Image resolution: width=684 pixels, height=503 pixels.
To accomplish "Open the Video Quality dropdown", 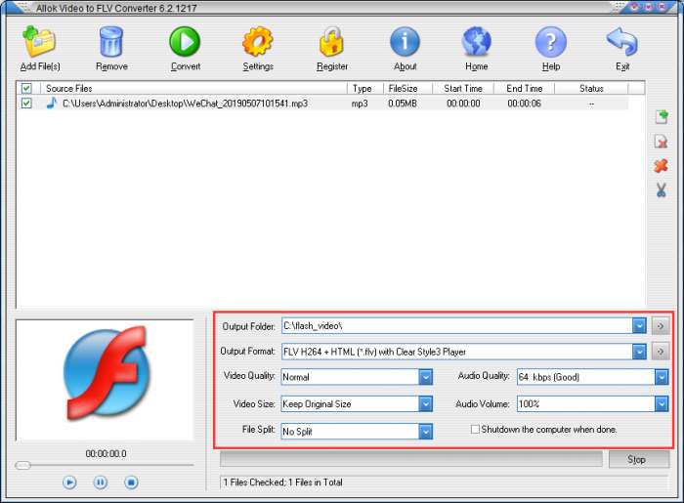I will (425, 377).
